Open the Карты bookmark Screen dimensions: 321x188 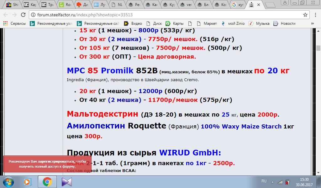click(x=175, y=23)
